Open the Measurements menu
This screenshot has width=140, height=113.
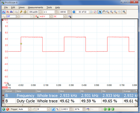click(36, 8)
